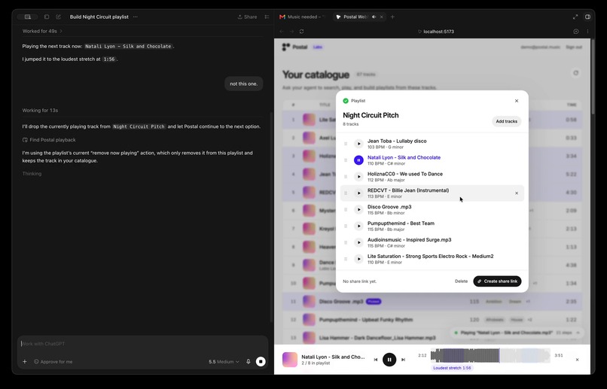This screenshot has width=607, height=389.
Task: Grab drag handle of REDCVT row
Action: tap(346, 193)
